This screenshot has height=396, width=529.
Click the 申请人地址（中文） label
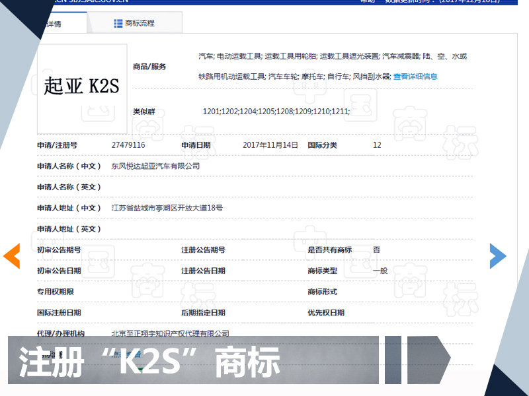[x=69, y=208]
